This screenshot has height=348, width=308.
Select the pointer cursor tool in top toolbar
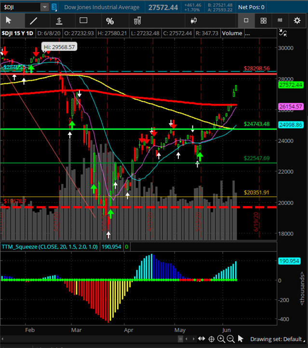[9, 21]
